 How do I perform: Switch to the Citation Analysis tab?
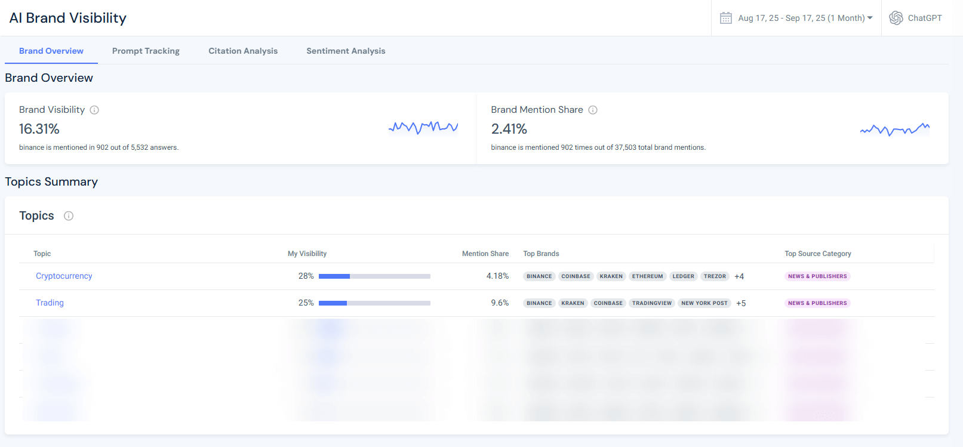(243, 51)
